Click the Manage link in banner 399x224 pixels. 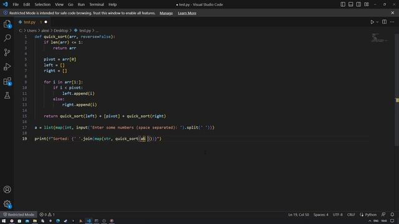click(x=166, y=13)
